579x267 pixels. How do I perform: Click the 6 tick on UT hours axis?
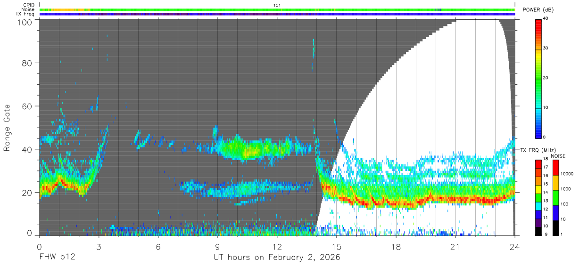coord(158,247)
